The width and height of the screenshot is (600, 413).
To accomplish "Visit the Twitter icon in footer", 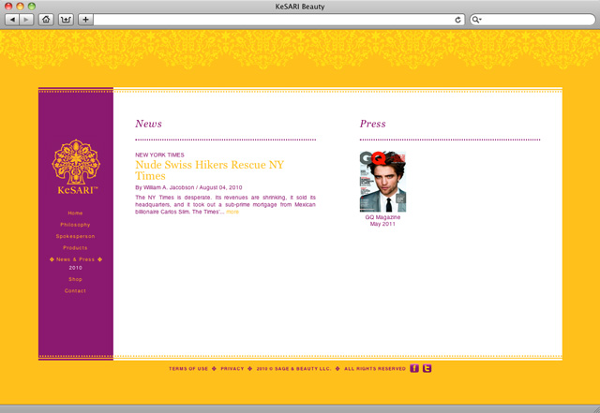I will coord(427,368).
